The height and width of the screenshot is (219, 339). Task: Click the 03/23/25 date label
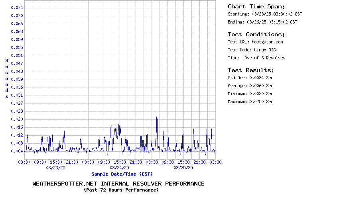56,168
